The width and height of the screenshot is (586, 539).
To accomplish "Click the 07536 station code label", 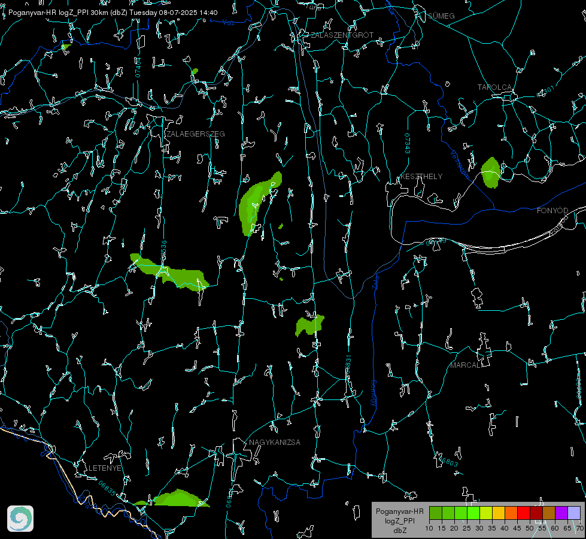I will pos(163,251).
